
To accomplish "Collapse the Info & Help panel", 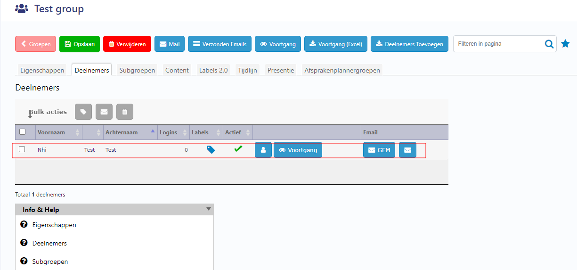I will (x=209, y=209).
